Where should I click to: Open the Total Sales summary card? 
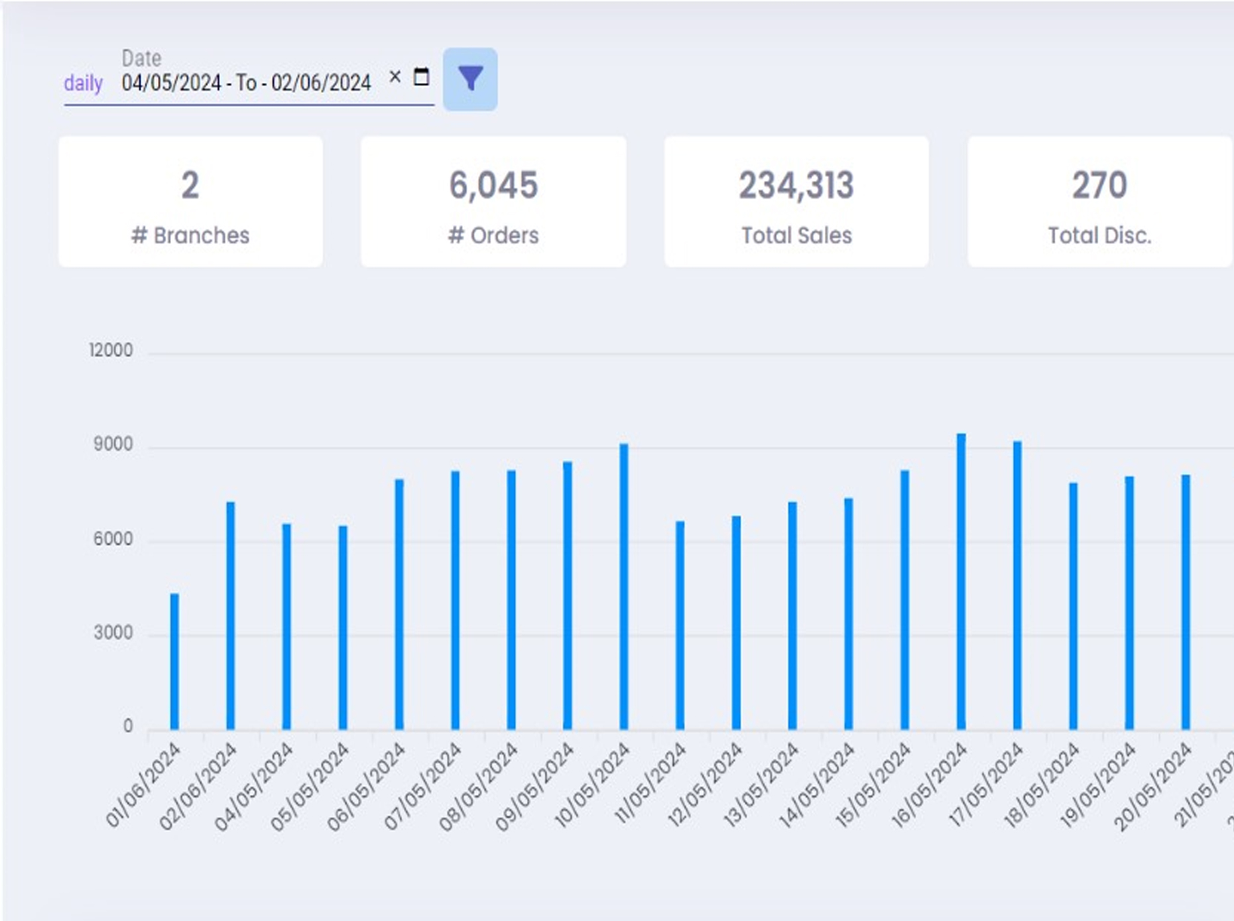pos(796,202)
